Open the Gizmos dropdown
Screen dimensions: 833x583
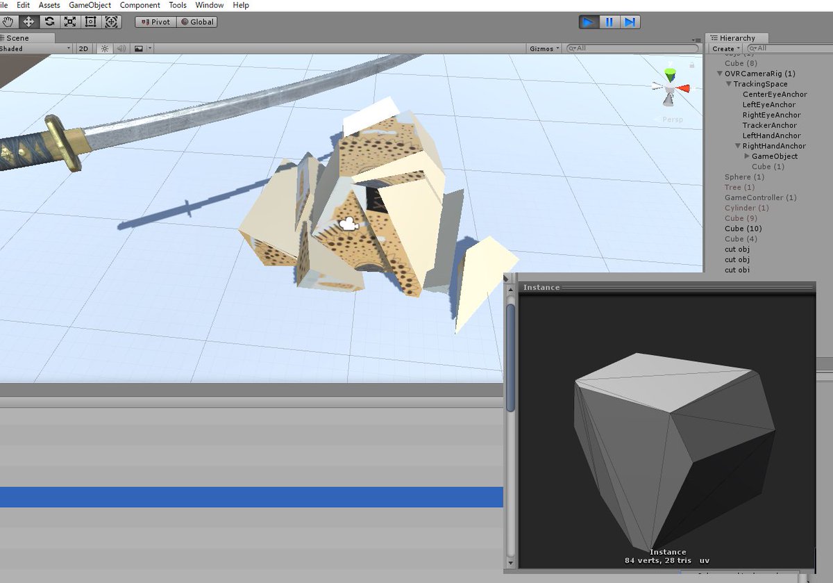[x=544, y=49]
